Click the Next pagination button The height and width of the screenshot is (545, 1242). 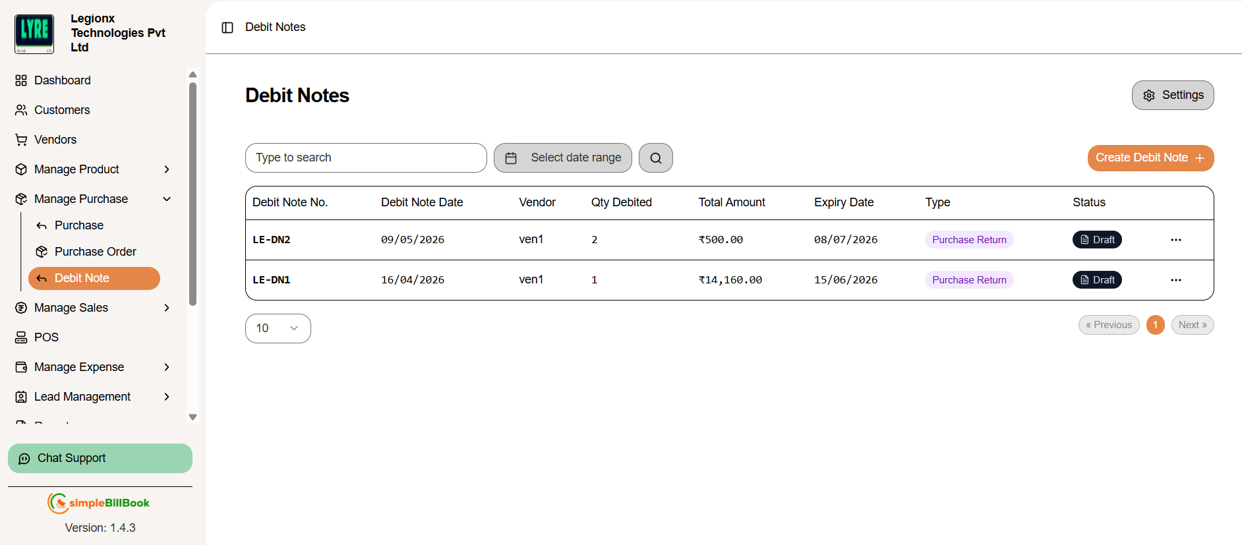coord(1193,325)
